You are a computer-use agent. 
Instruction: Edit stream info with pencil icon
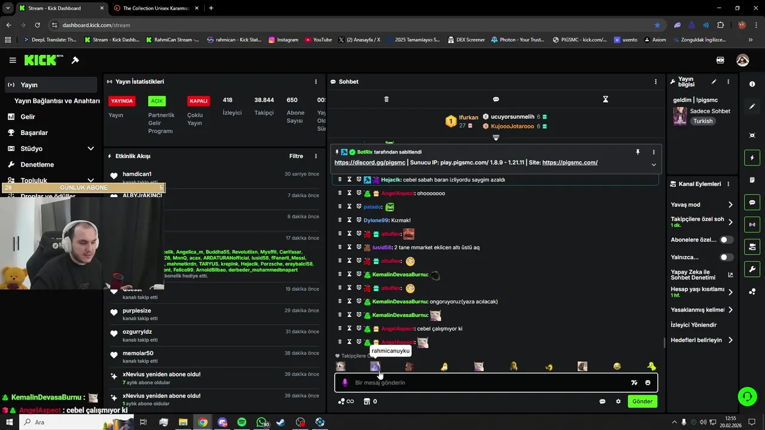714,82
